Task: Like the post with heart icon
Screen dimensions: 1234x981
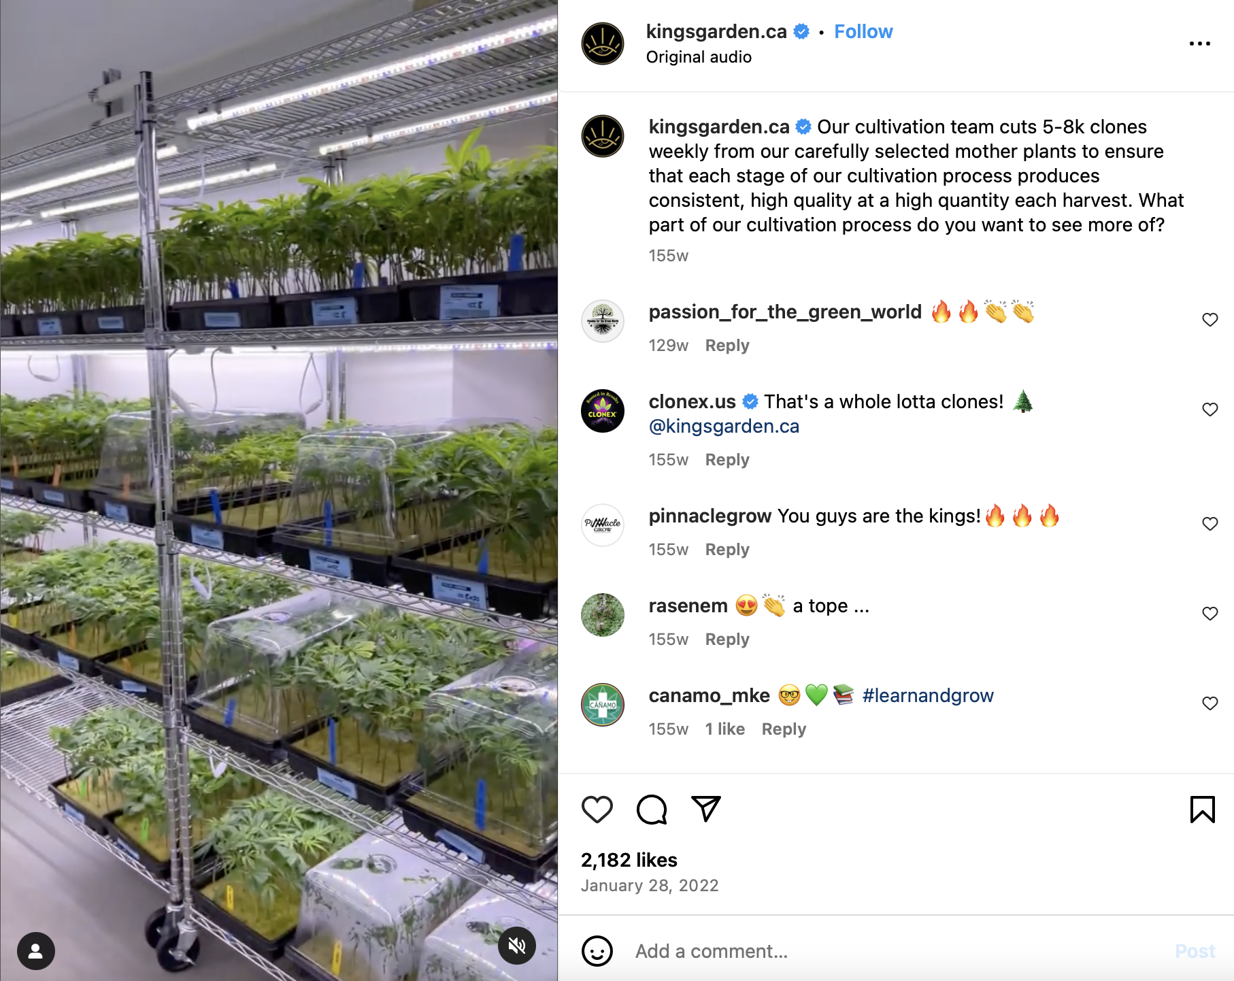Action: pyautogui.click(x=597, y=810)
